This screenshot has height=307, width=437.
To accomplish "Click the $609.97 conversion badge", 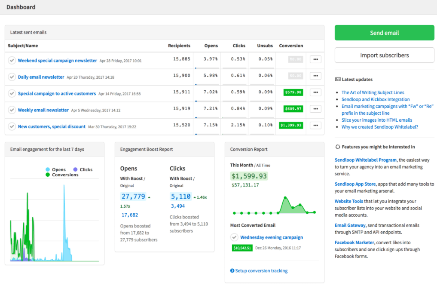I will [293, 109].
